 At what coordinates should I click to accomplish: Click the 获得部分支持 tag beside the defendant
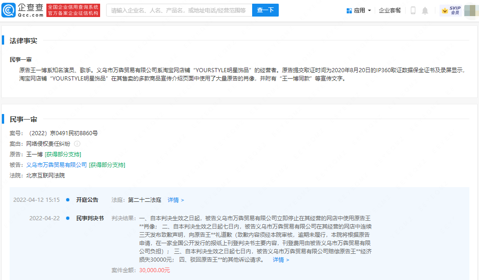pos(107,165)
